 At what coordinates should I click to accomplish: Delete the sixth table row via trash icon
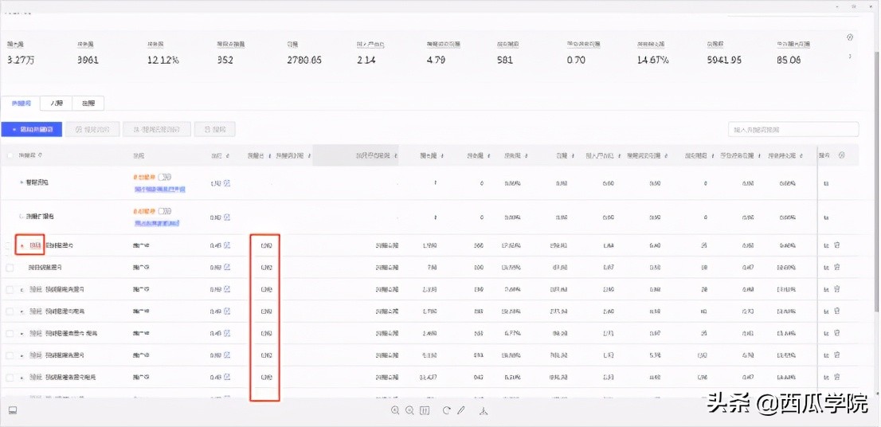pos(836,311)
